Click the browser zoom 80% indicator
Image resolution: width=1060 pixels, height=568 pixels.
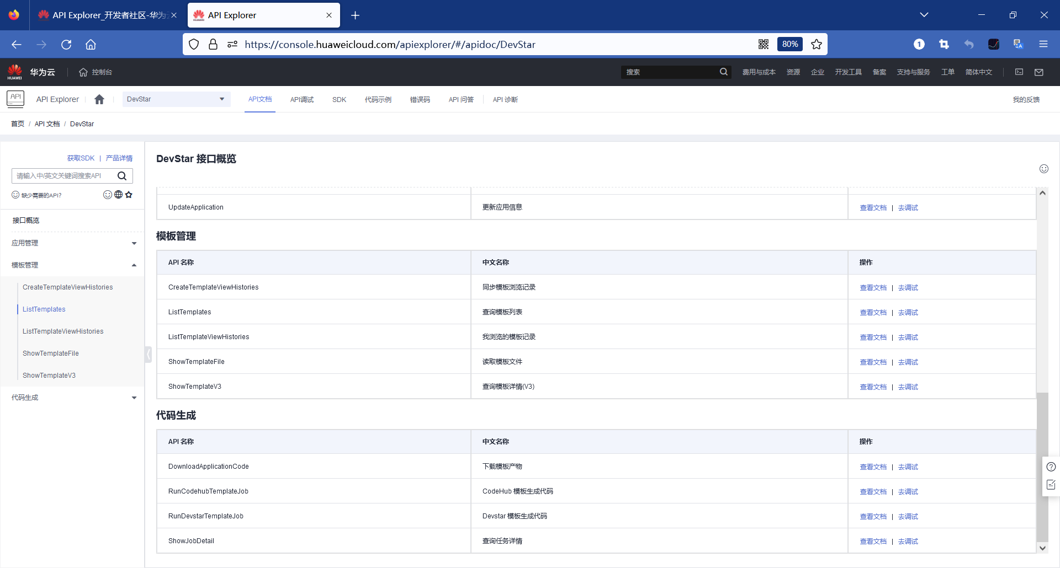790,45
